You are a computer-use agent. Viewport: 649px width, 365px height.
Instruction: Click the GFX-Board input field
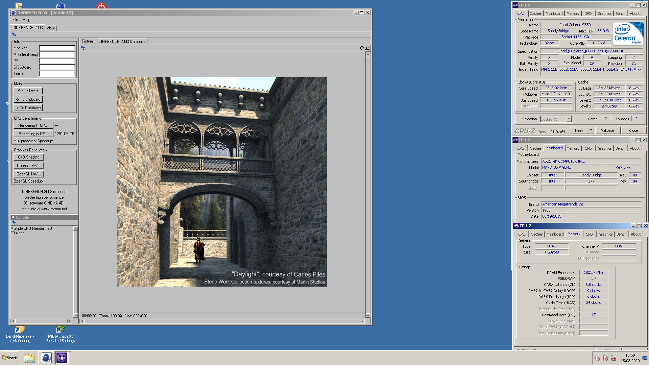[x=57, y=67]
